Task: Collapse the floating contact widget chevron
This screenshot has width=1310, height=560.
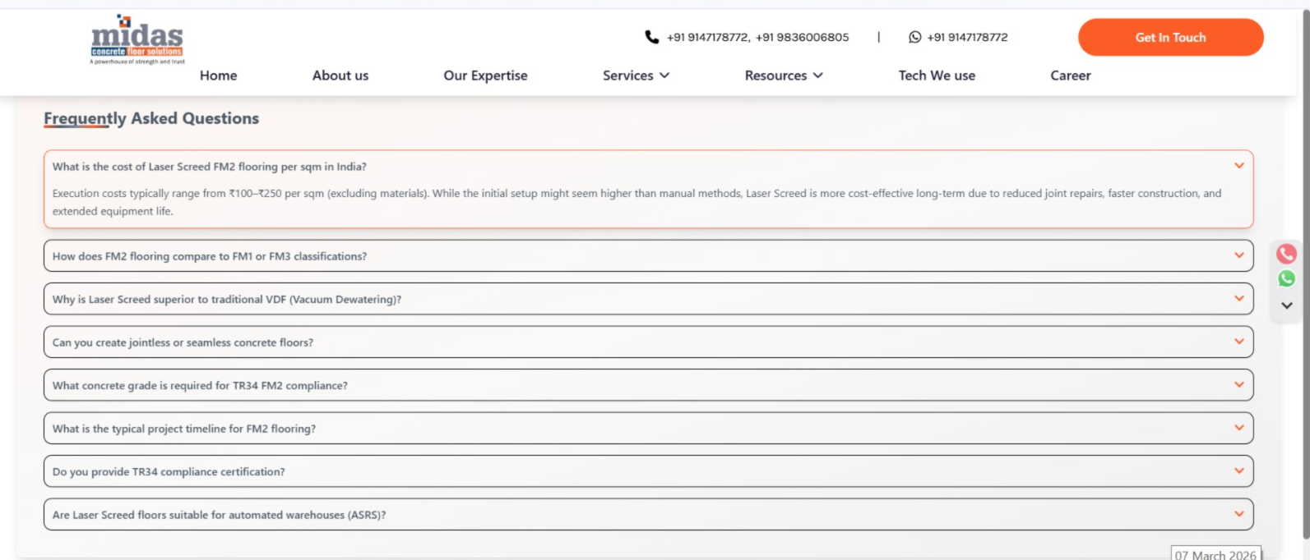Action: point(1286,305)
